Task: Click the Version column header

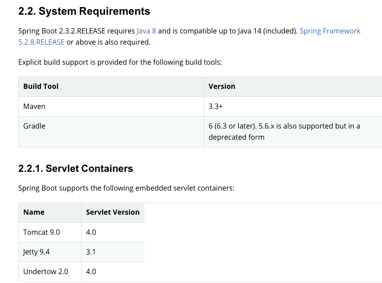Action: pyautogui.click(x=222, y=86)
